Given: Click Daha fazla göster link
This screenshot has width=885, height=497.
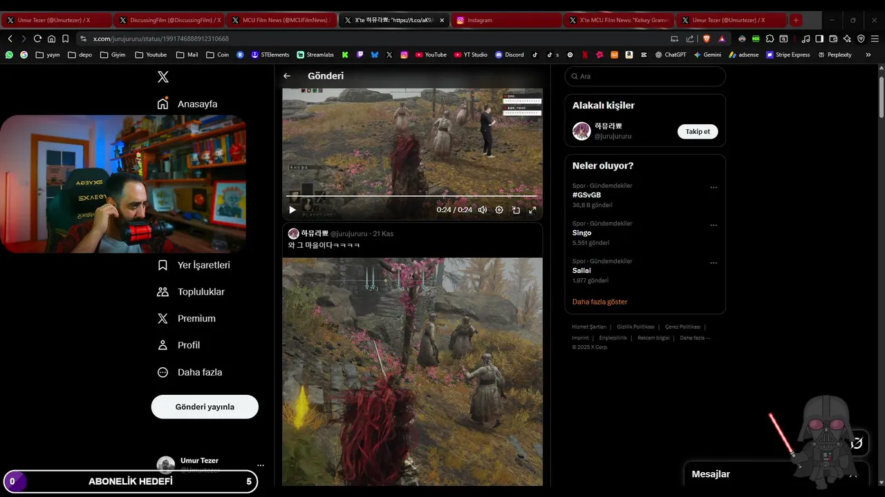Looking at the screenshot, I should coord(600,302).
